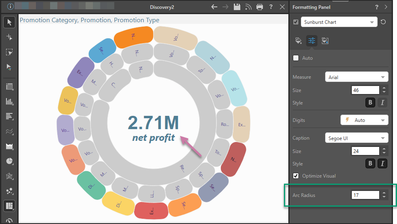Image resolution: width=397 pixels, height=224 pixels.
Task: Click the Arc Radius value field
Action: 365,195
